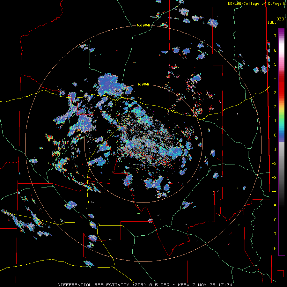Image resolution: width=287 pixels, height=287 pixels.
Task: Click the [dB] units label
Action: pyautogui.click(x=272, y=22)
